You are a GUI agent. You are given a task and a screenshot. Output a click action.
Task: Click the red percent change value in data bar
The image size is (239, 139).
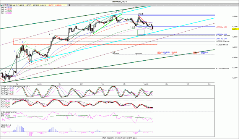pyautogui.click(x=58, y=5)
